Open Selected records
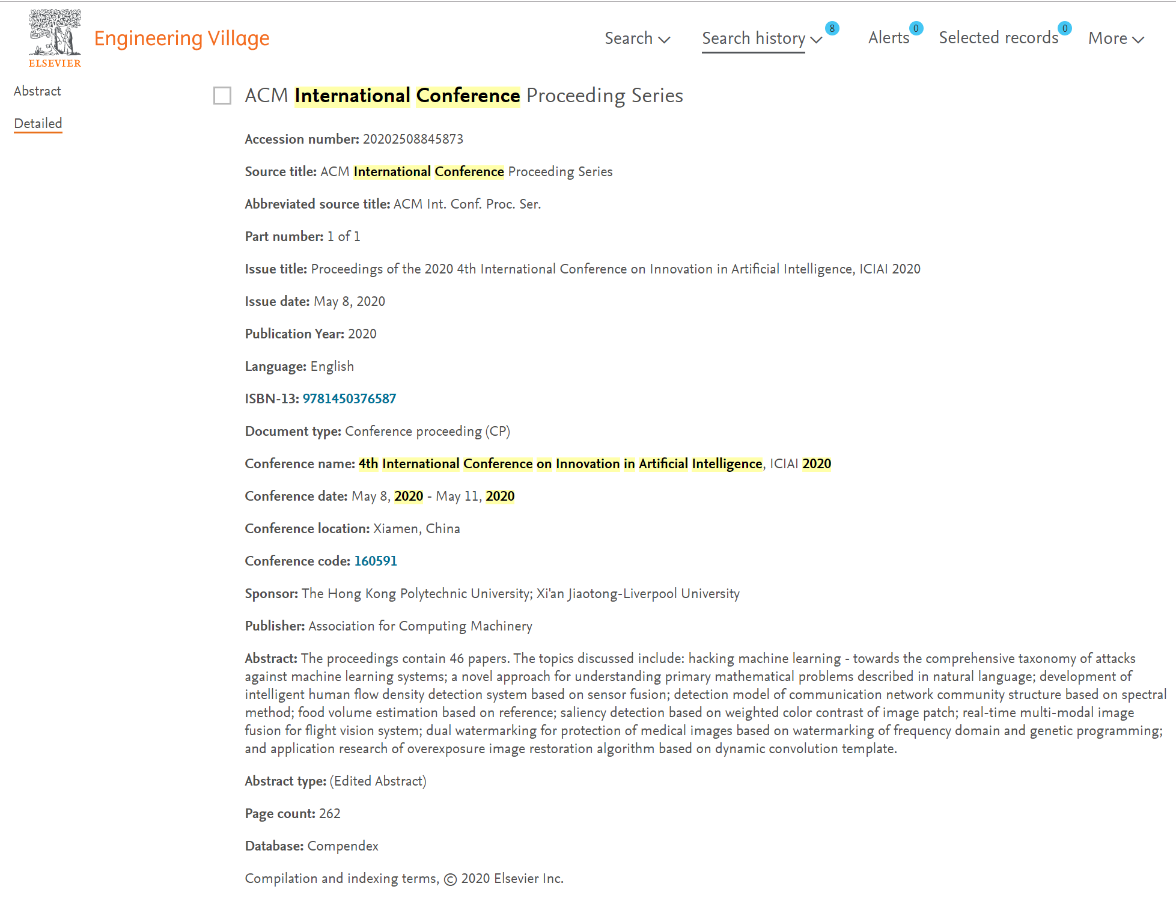 [x=998, y=38]
